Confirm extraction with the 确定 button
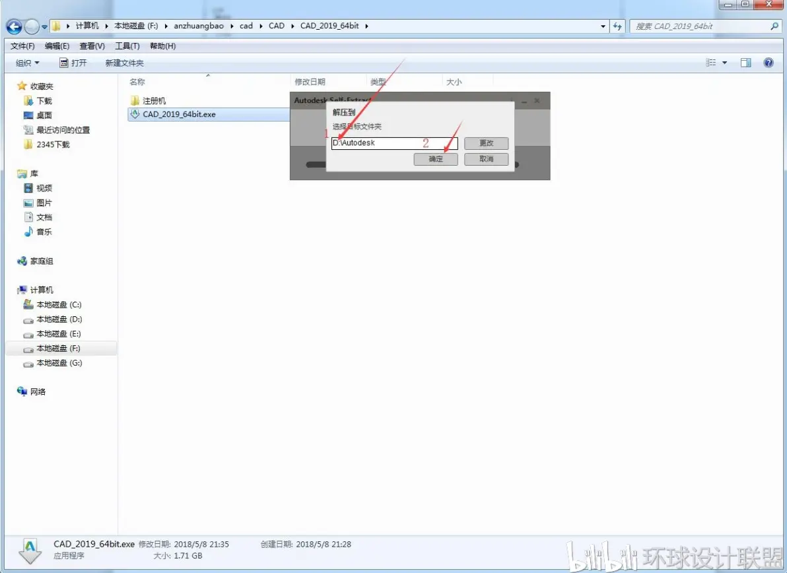 pyautogui.click(x=436, y=159)
